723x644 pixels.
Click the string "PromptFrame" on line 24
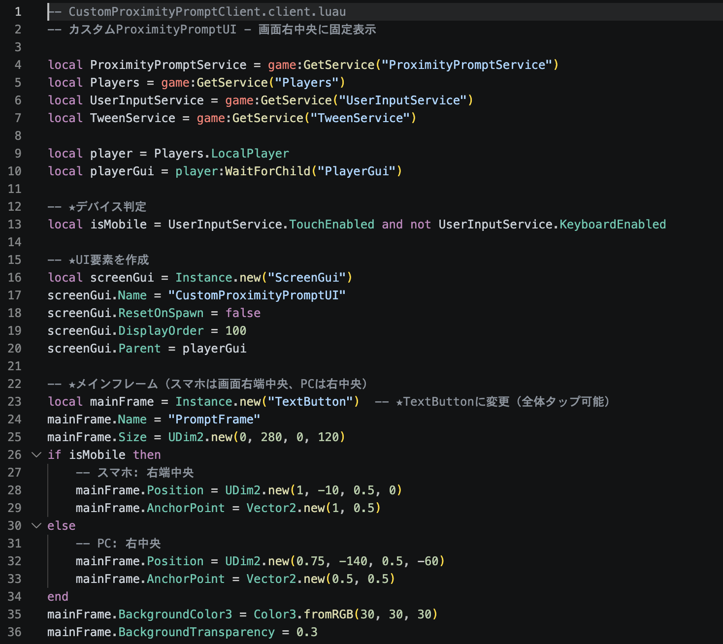coord(214,419)
